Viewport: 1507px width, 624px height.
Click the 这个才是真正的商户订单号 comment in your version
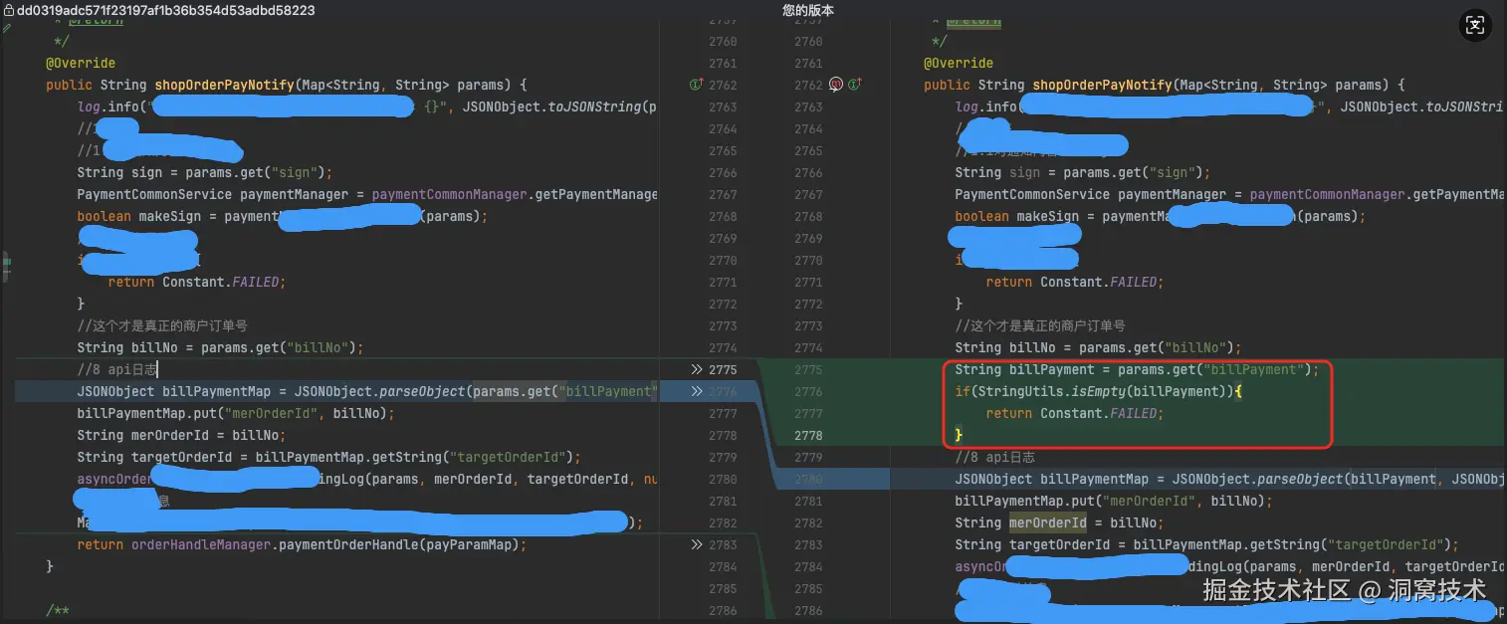pyautogui.click(x=1040, y=325)
